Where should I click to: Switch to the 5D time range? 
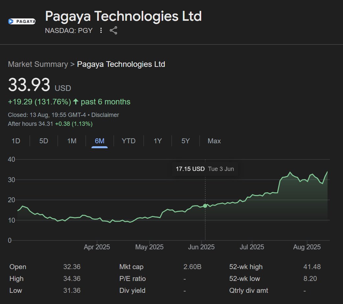43,141
